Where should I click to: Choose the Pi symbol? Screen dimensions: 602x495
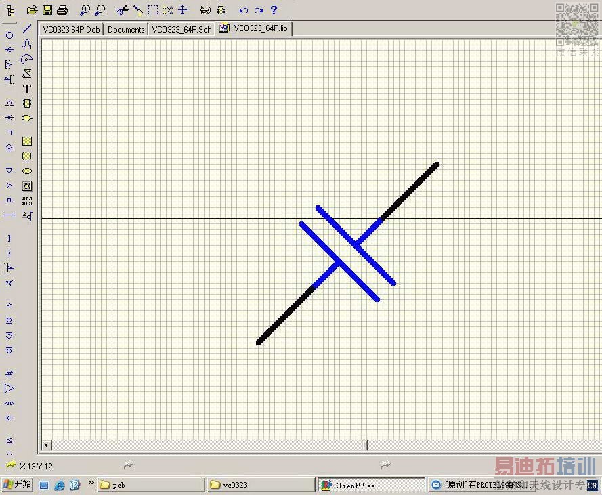(9, 283)
